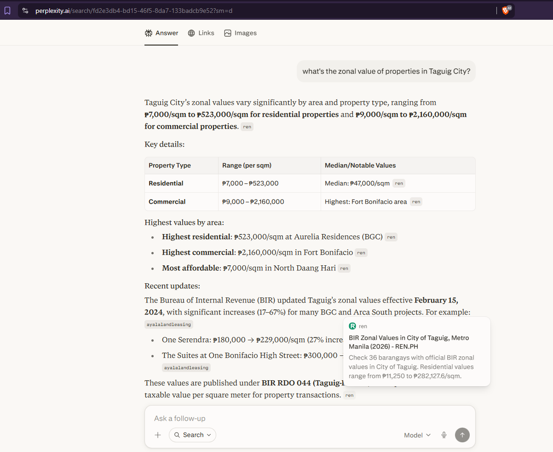This screenshot has width=553, height=452.
Task: Click the bookmark icon in browser toolbar
Action: pyautogui.click(x=7, y=11)
